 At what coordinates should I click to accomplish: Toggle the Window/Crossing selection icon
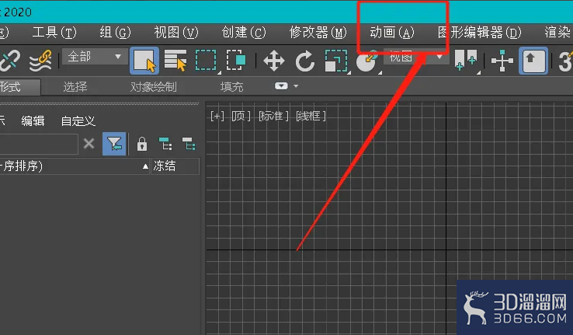point(236,61)
